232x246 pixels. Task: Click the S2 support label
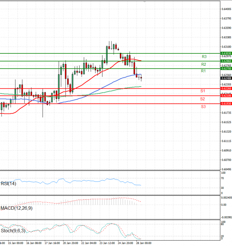[x=203, y=99]
